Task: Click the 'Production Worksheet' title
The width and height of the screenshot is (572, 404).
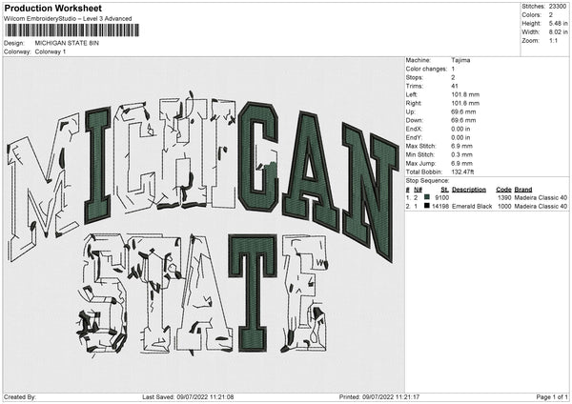Action: pyautogui.click(x=52, y=8)
